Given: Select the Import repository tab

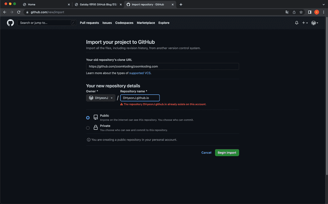Looking at the screenshot, I should (x=150, y=5).
